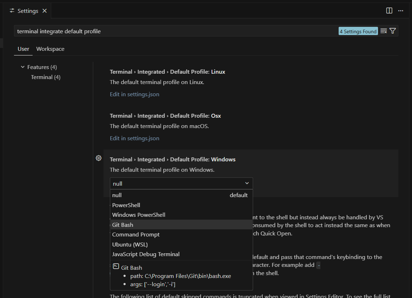412x298 pixels.
Task: Click the default profile dropdown chevron
Action: (247, 184)
